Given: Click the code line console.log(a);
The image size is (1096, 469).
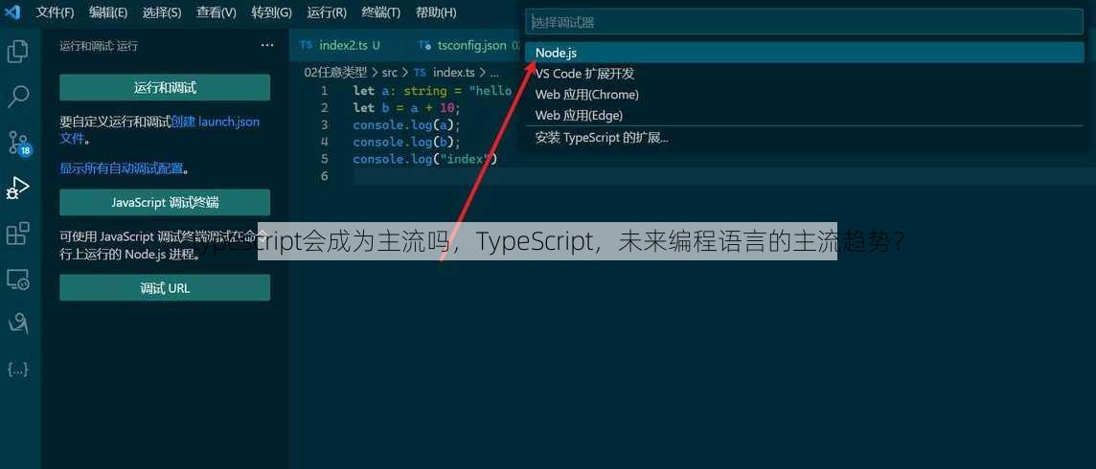Looking at the screenshot, I should click(407, 125).
